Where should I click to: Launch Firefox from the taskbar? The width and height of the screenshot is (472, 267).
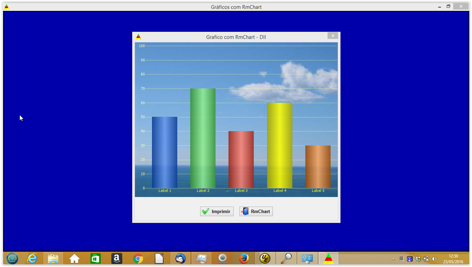[244, 258]
